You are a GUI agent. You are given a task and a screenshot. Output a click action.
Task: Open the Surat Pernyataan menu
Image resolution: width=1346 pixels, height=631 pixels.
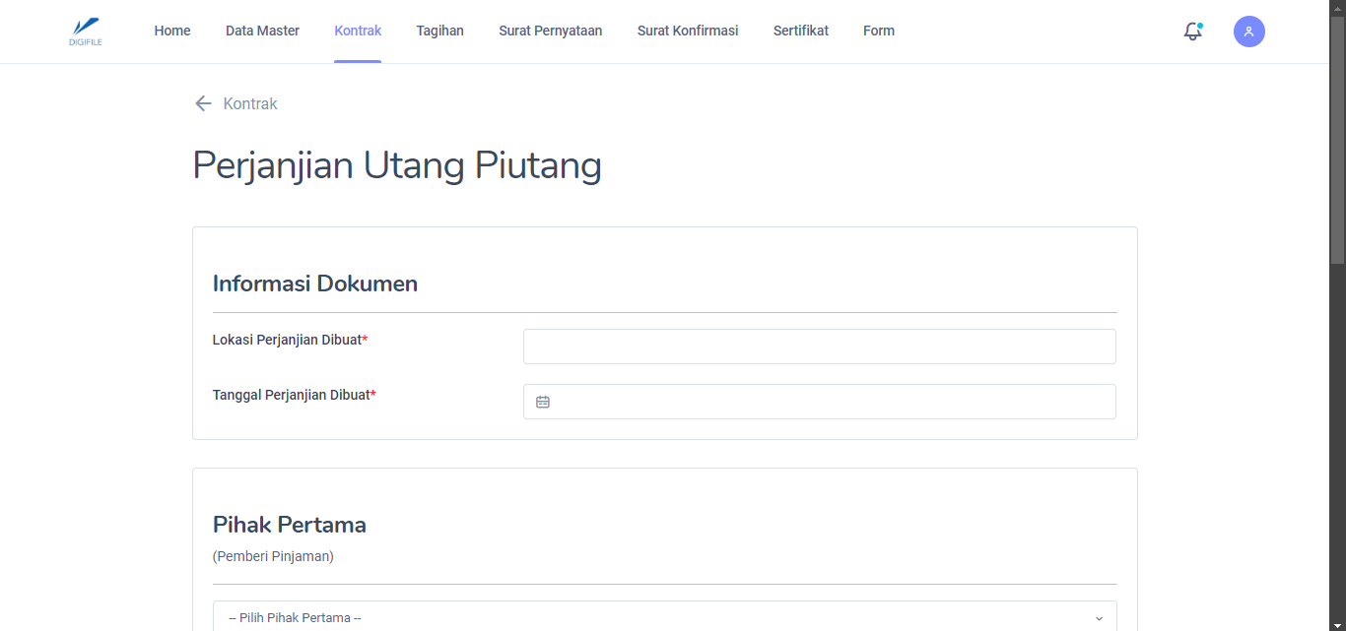tap(550, 31)
